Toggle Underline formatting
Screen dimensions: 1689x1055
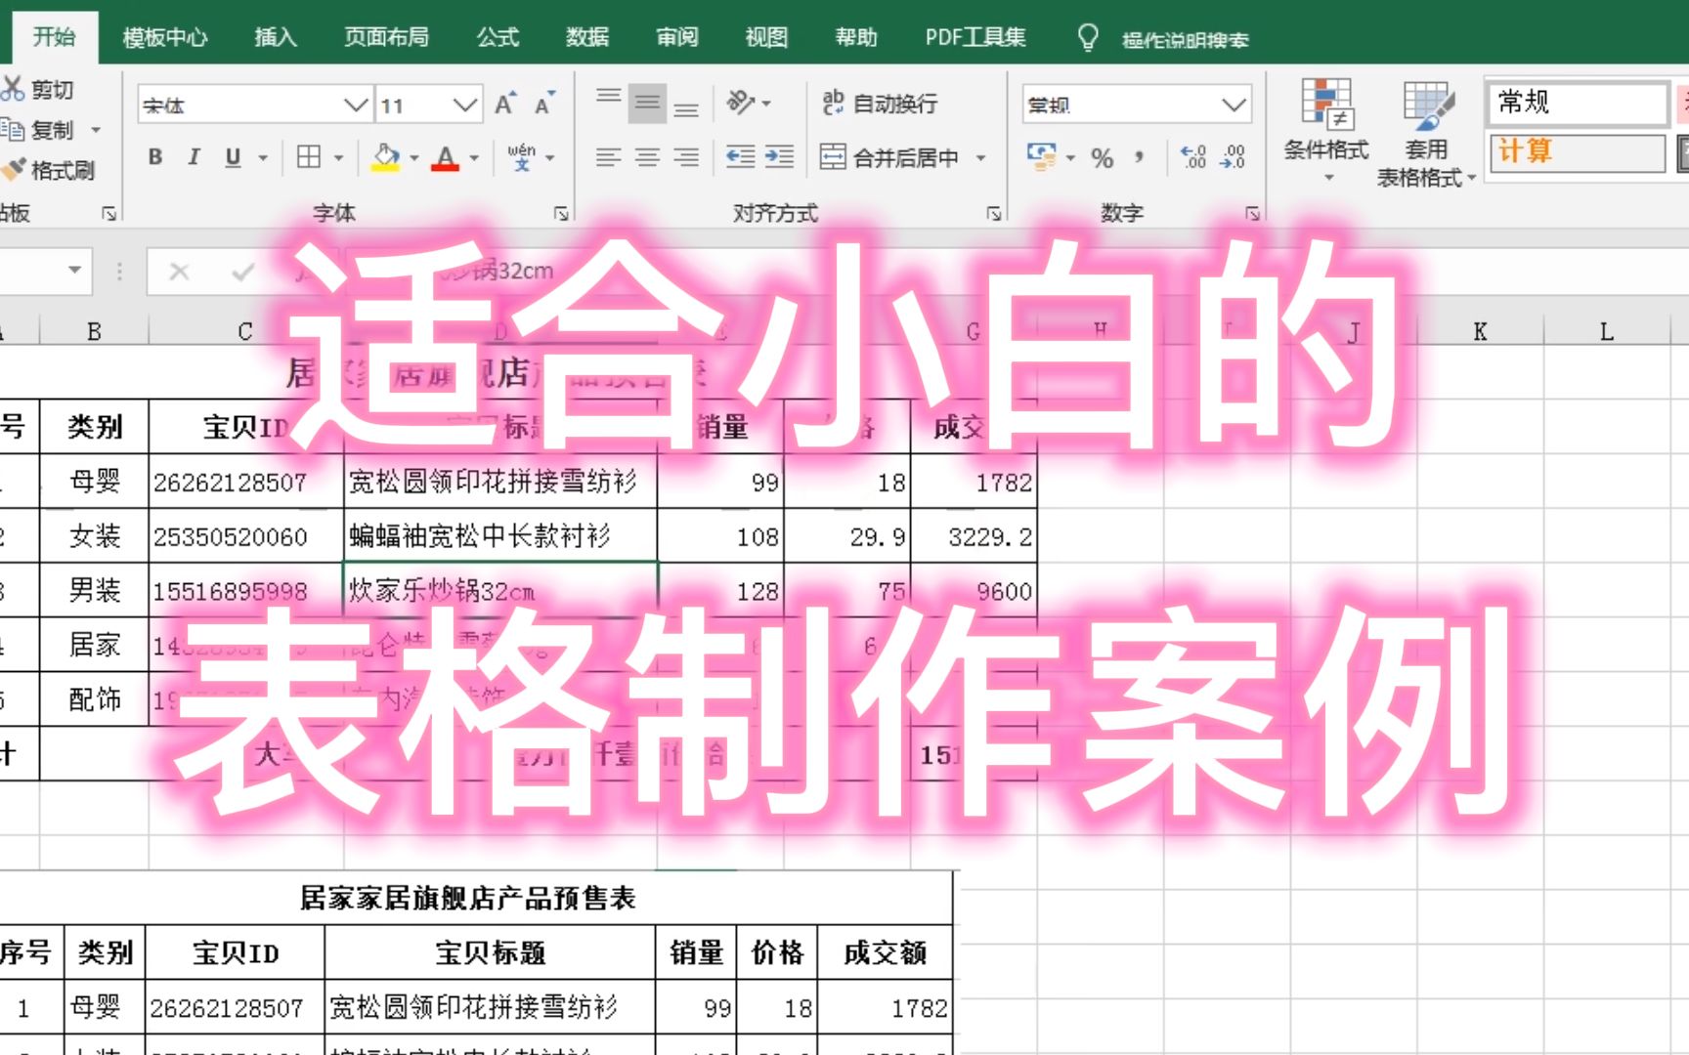coord(233,156)
